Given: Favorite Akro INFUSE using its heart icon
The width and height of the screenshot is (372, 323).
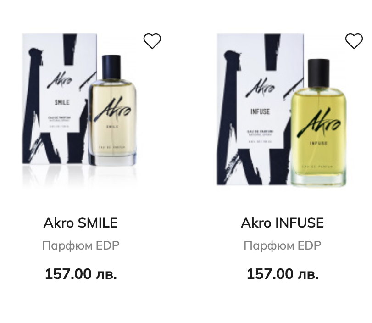Looking at the screenshot, I should point(354,41).
